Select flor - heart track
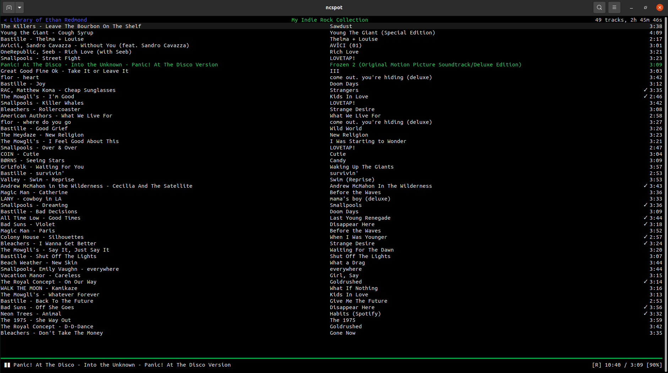Viewport: 668px width, 373px height. [x=331, y=77]
